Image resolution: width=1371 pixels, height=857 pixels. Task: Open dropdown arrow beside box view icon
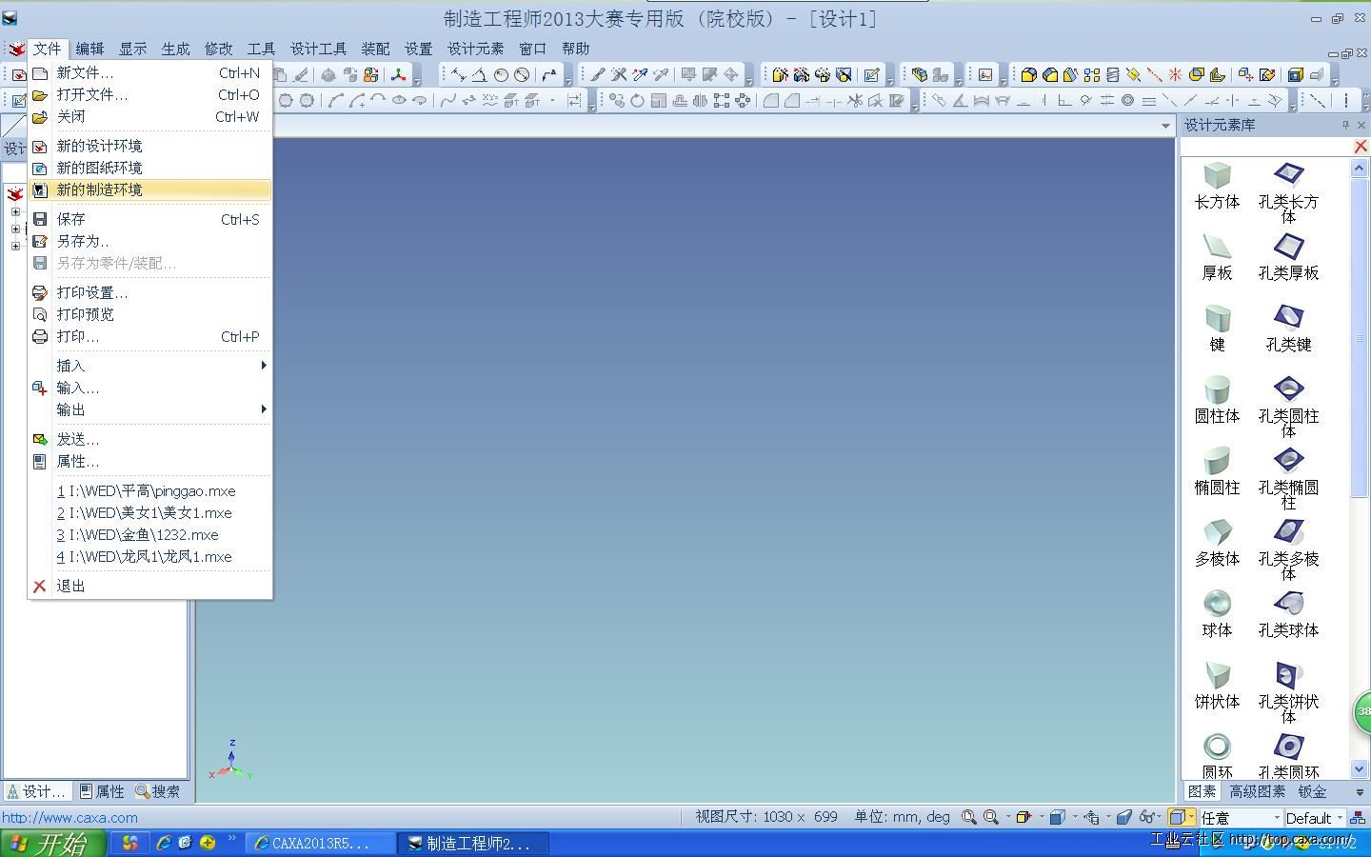(1074, 817)
